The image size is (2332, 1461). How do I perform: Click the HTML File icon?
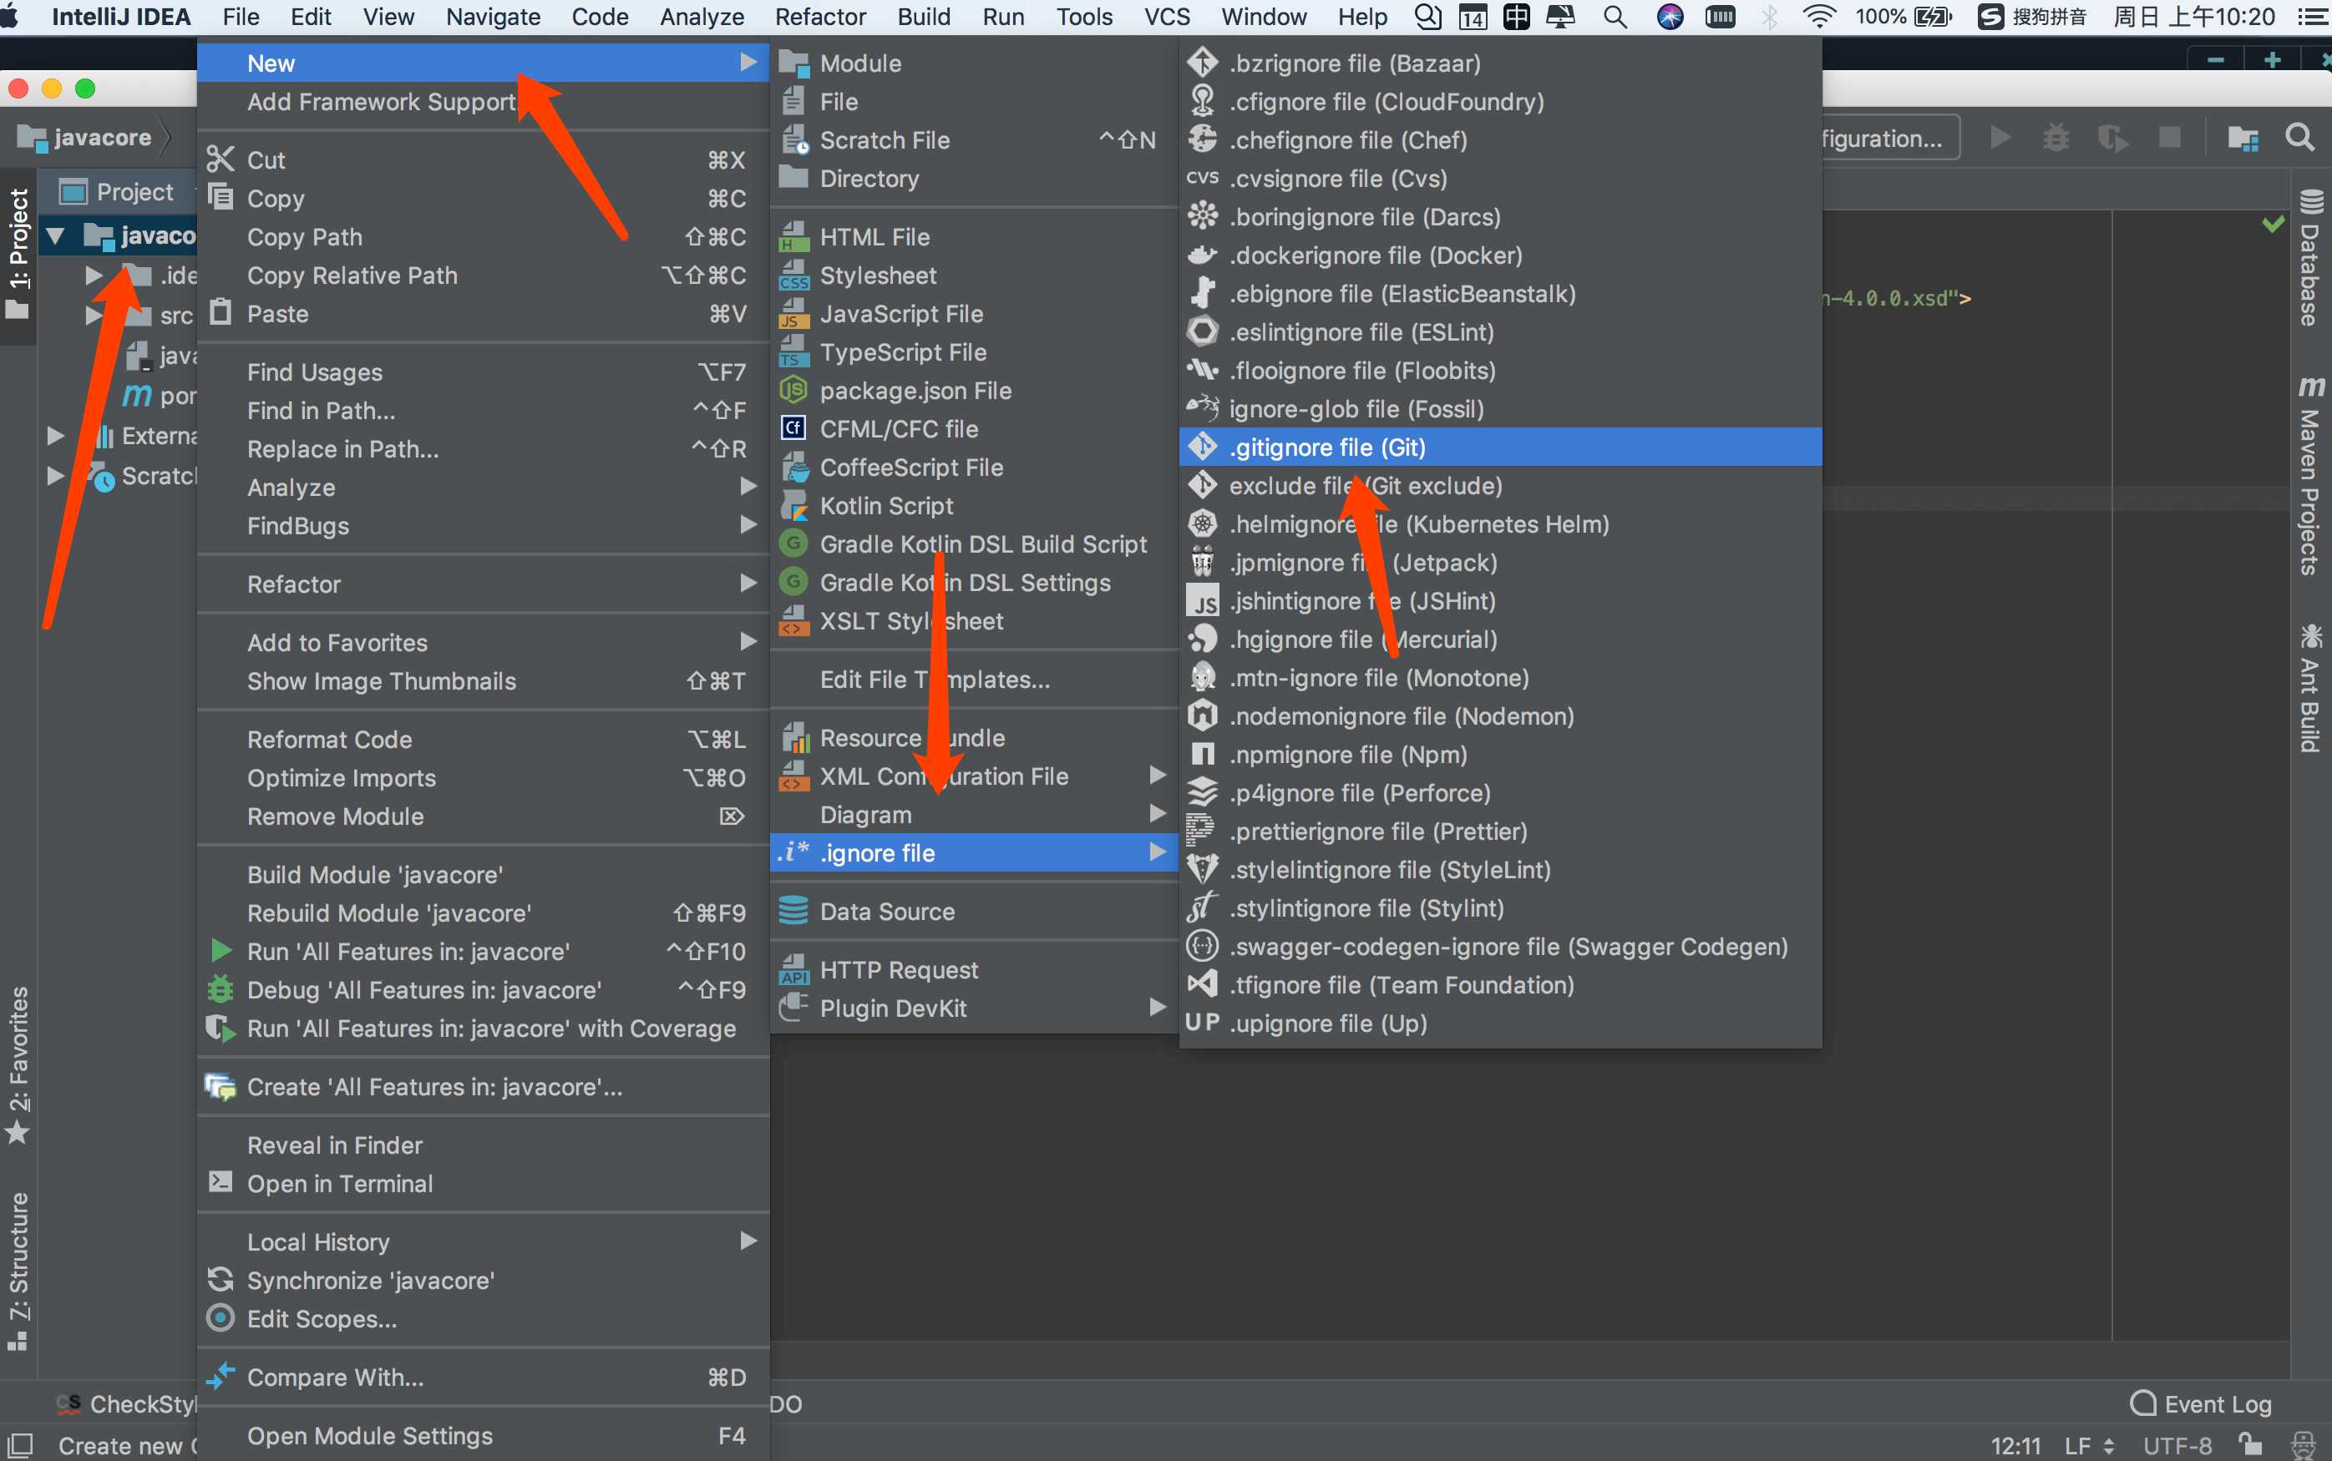click(x=793, y=235)
